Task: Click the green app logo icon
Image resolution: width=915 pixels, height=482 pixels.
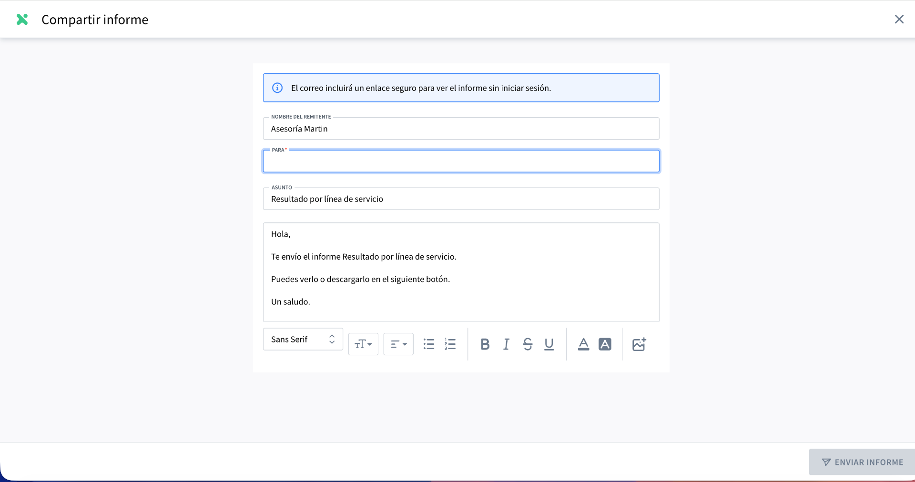Action: tap(22, 20)
